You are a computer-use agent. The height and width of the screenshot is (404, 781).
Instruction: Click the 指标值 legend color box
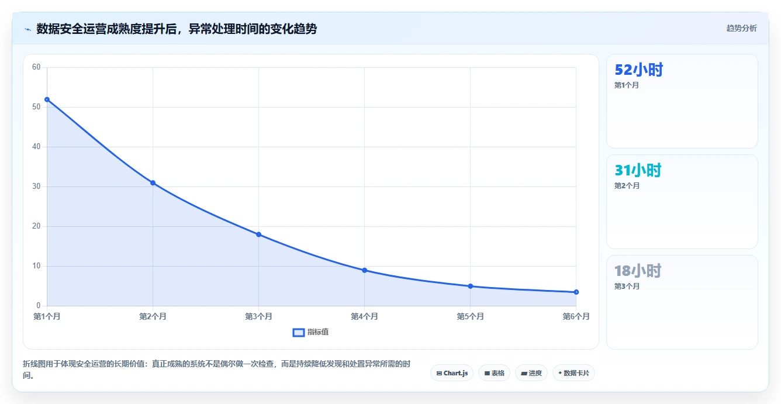coord(298,332)
